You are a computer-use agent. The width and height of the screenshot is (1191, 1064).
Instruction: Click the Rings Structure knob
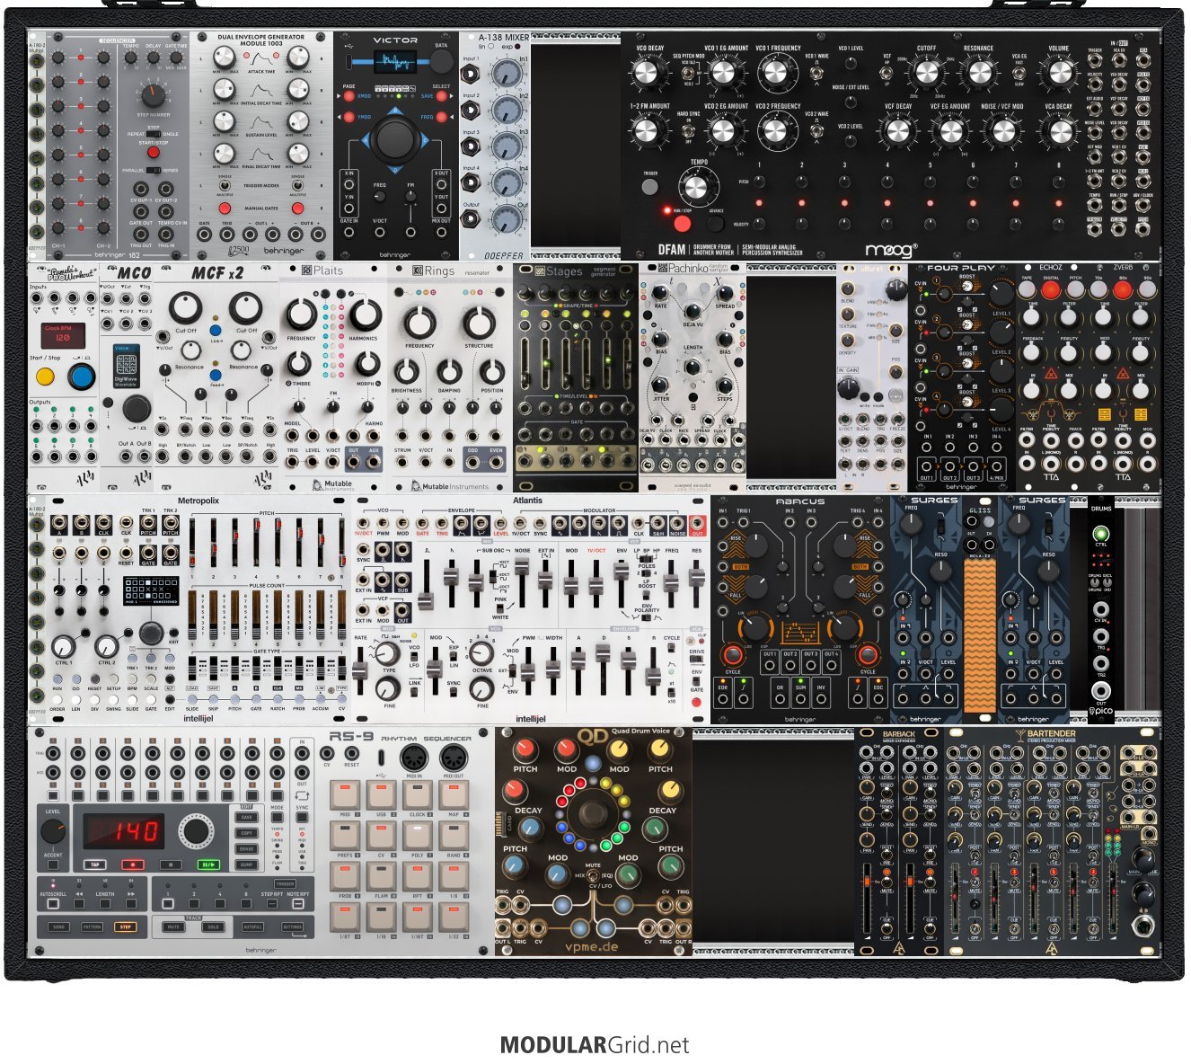(x=479, y=322)
